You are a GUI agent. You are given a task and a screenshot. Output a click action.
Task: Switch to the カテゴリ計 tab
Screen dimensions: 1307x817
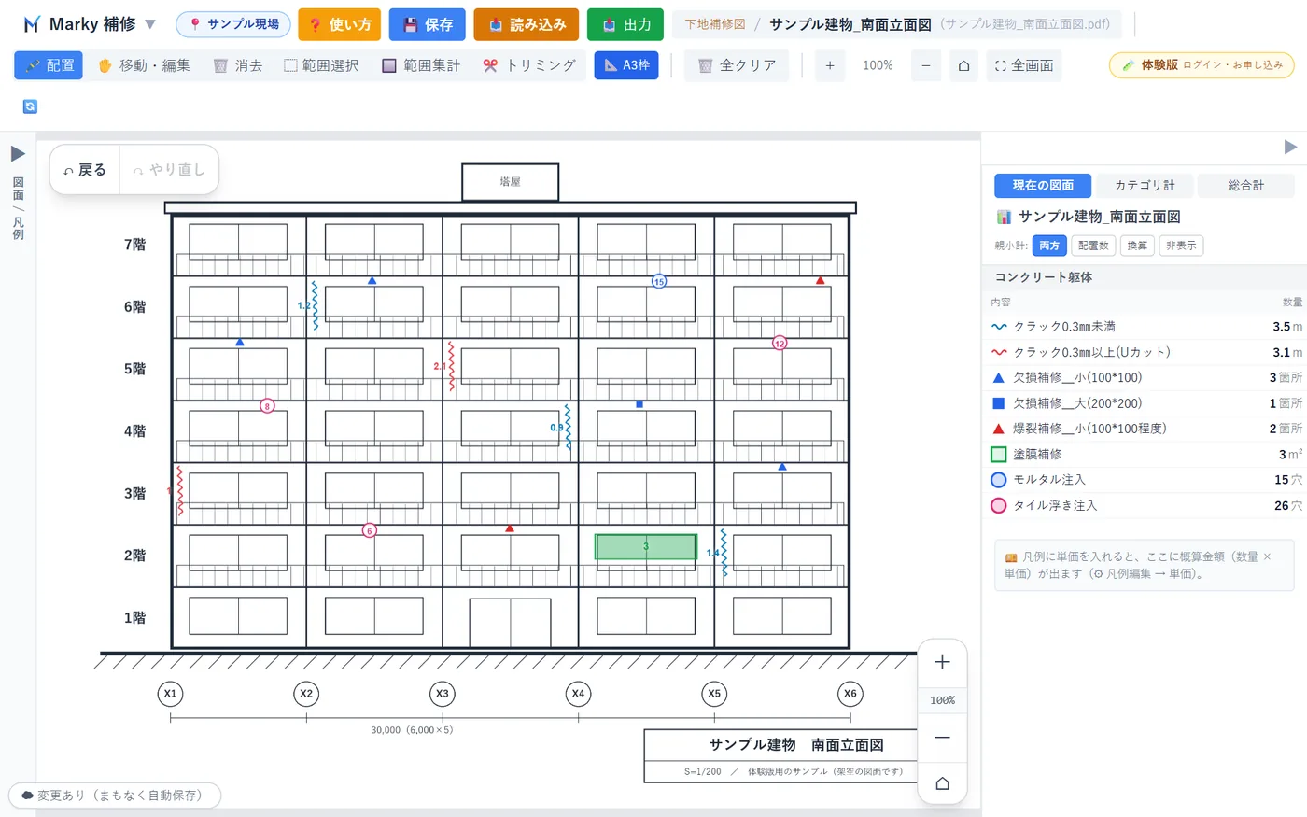1145,185
